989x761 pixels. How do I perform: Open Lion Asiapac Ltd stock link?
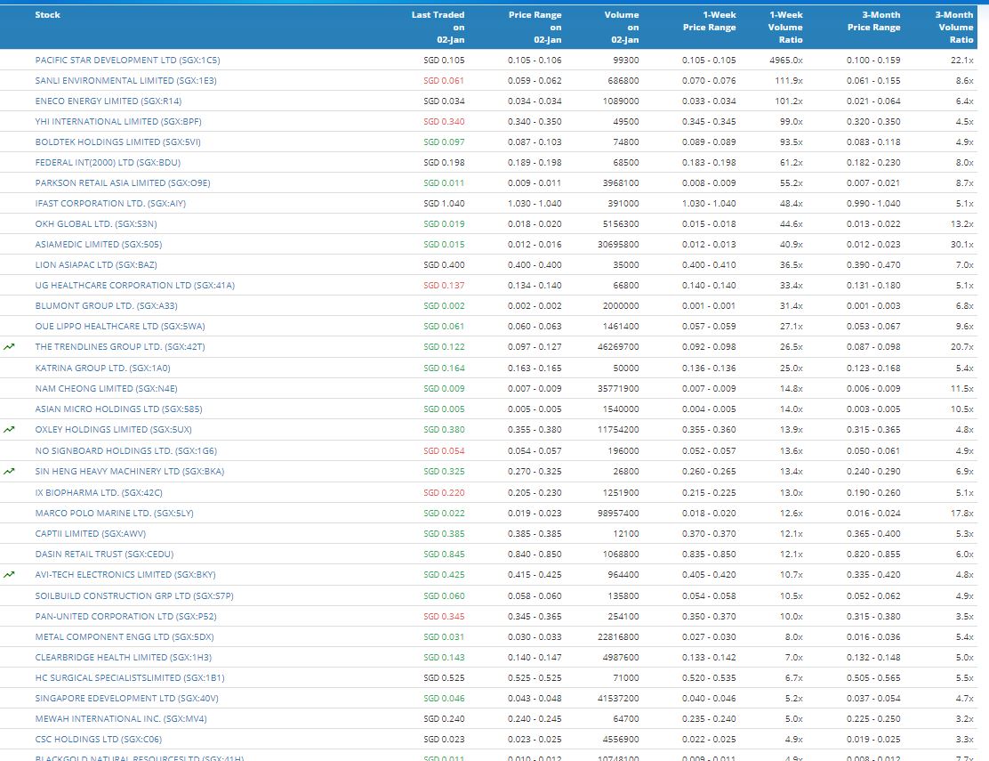(96, 265)
